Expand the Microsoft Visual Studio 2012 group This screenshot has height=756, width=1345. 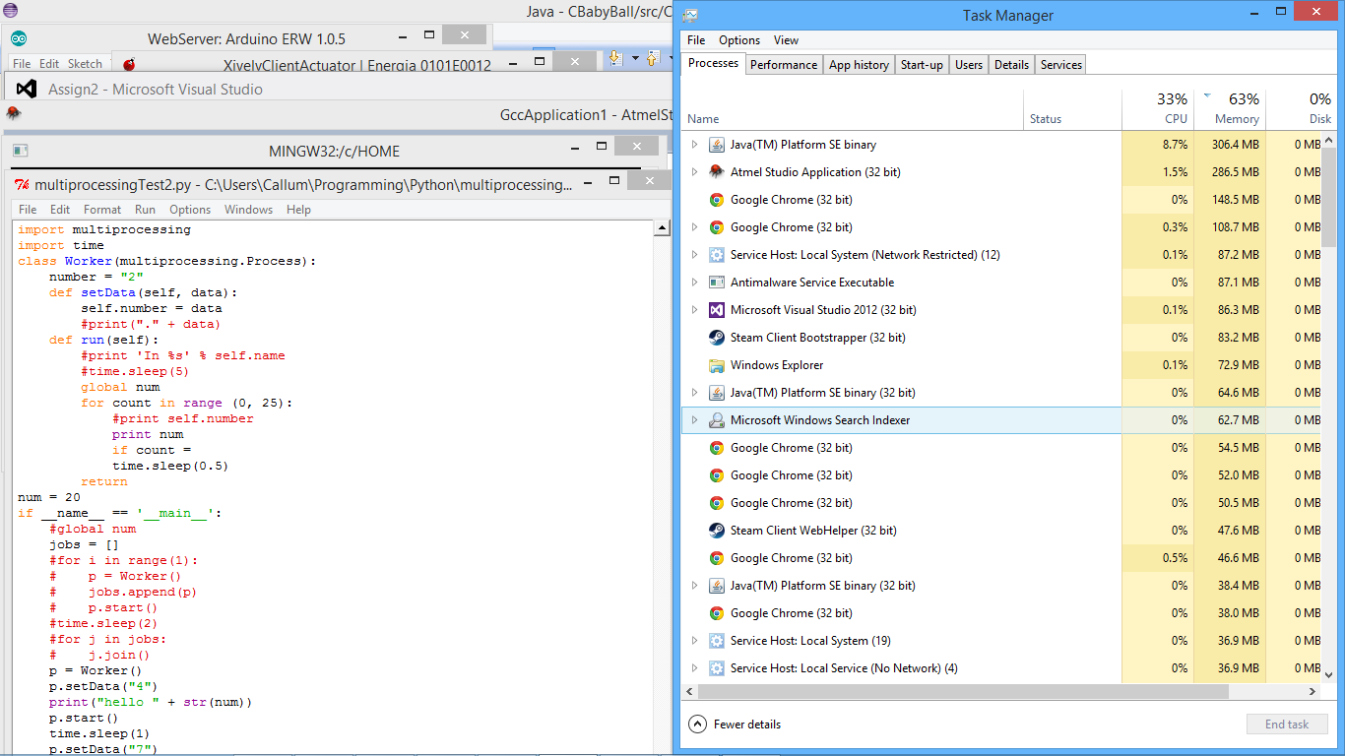[694, 310]
